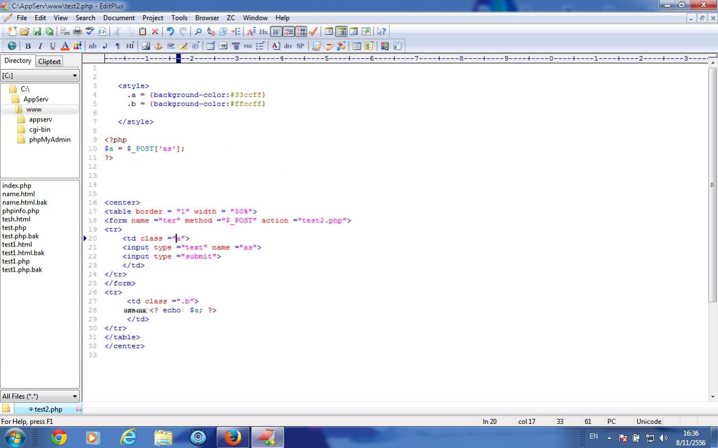Open the drive [C:] combo box
Image resolution: width=718 pixels, height=448 pixels.
coord(40,76)
